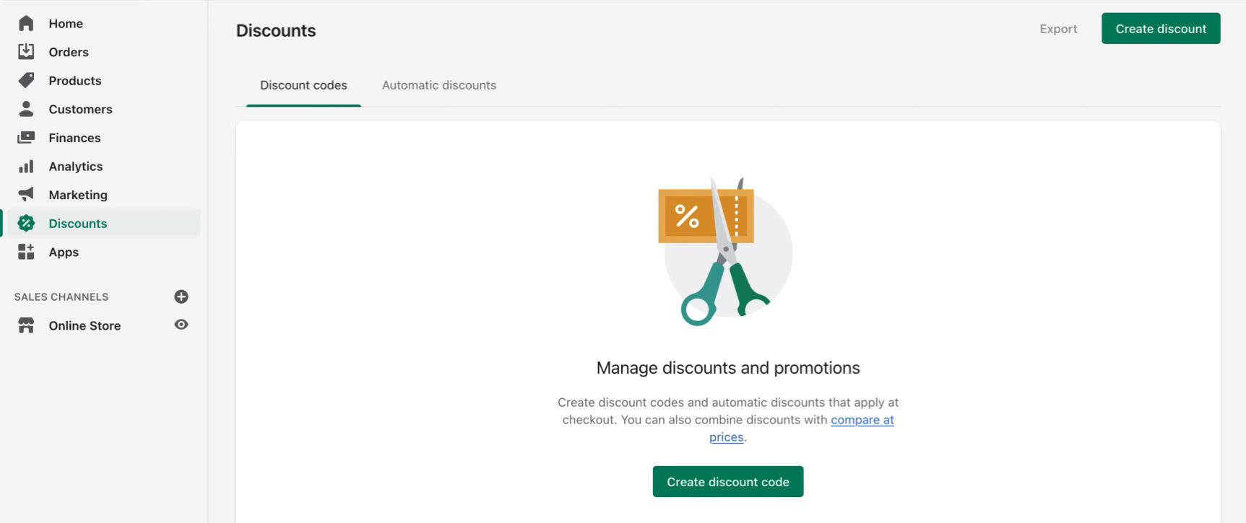Click the Home house icon
The width and height of the screenshot is (1246, 523).
[x=26, y=23]
